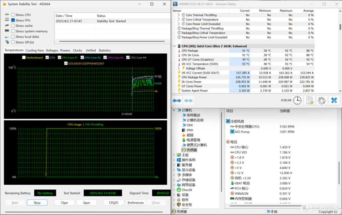Select the 计算机名称 tree icon
342x215 pixels.
(x=184, y=120)
